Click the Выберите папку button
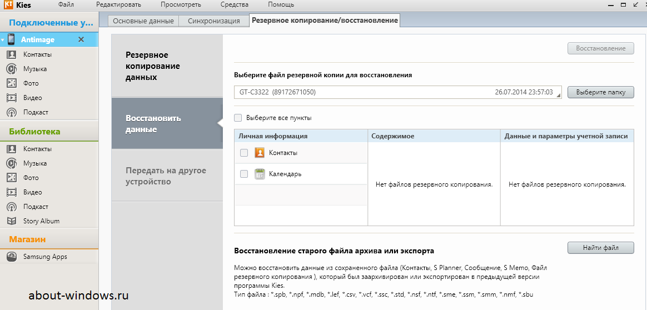The image size is (647, 310). click(600, 92)
